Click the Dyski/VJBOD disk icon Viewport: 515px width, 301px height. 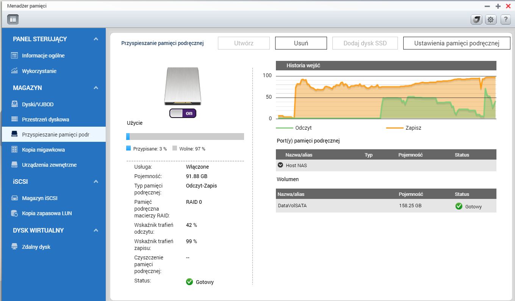[14, 104]
